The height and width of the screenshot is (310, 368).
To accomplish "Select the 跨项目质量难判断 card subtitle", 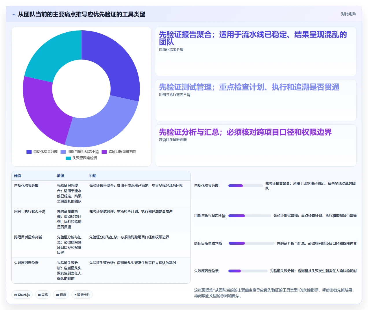I will [173, 140].
